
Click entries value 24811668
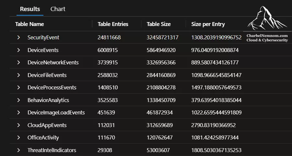pyautogui.click(x=109, y=37)
